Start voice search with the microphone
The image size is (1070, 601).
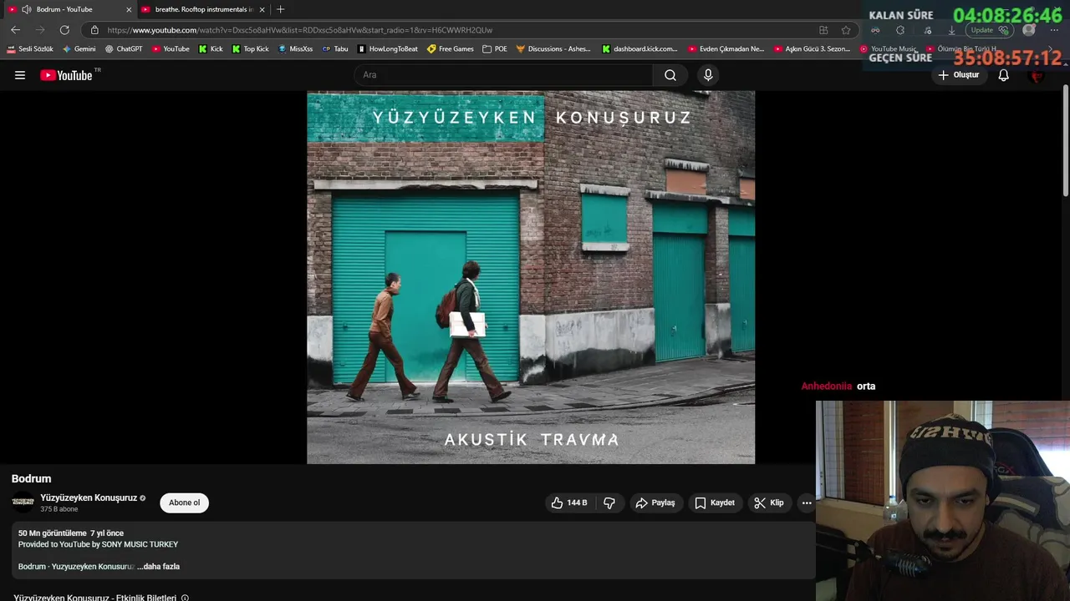point(708,75)
